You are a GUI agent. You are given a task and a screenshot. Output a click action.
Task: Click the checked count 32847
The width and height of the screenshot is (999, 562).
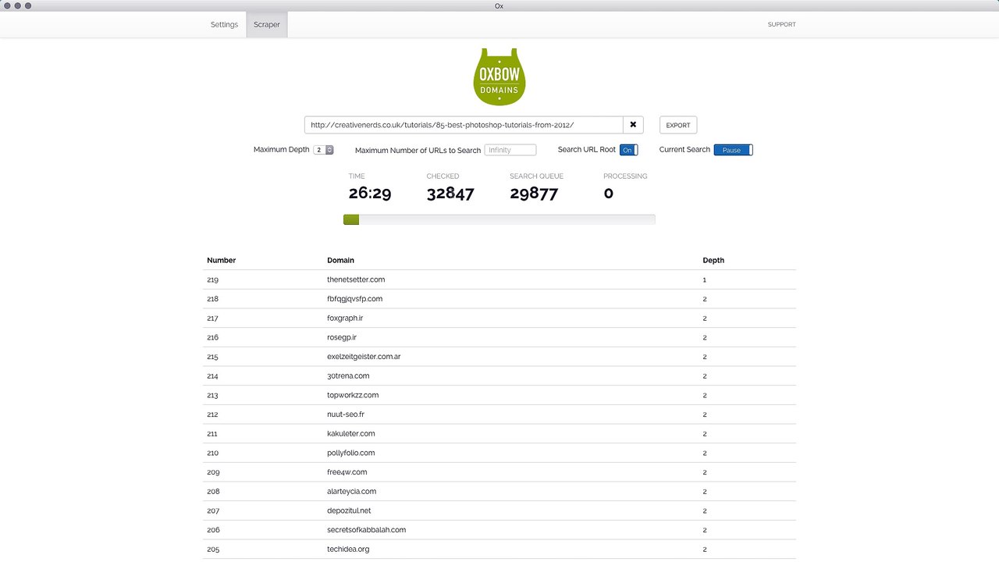click(450, 194)
